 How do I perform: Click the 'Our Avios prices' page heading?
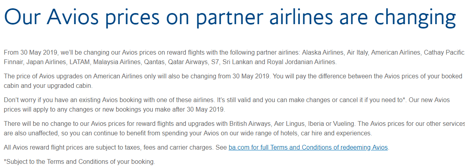click(x=230, y=17)
